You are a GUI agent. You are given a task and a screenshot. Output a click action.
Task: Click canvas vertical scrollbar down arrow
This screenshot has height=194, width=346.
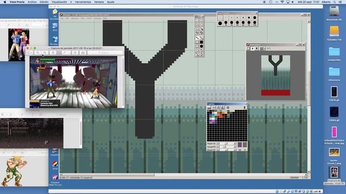tap(309, 171)
